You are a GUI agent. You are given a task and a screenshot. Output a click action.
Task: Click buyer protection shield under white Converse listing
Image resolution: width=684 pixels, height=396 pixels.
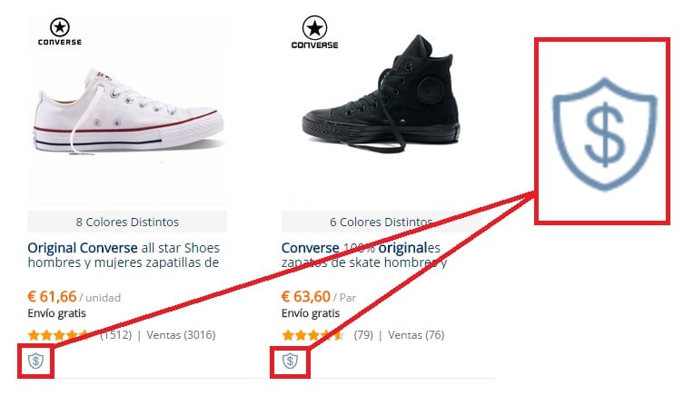point(35,361)
